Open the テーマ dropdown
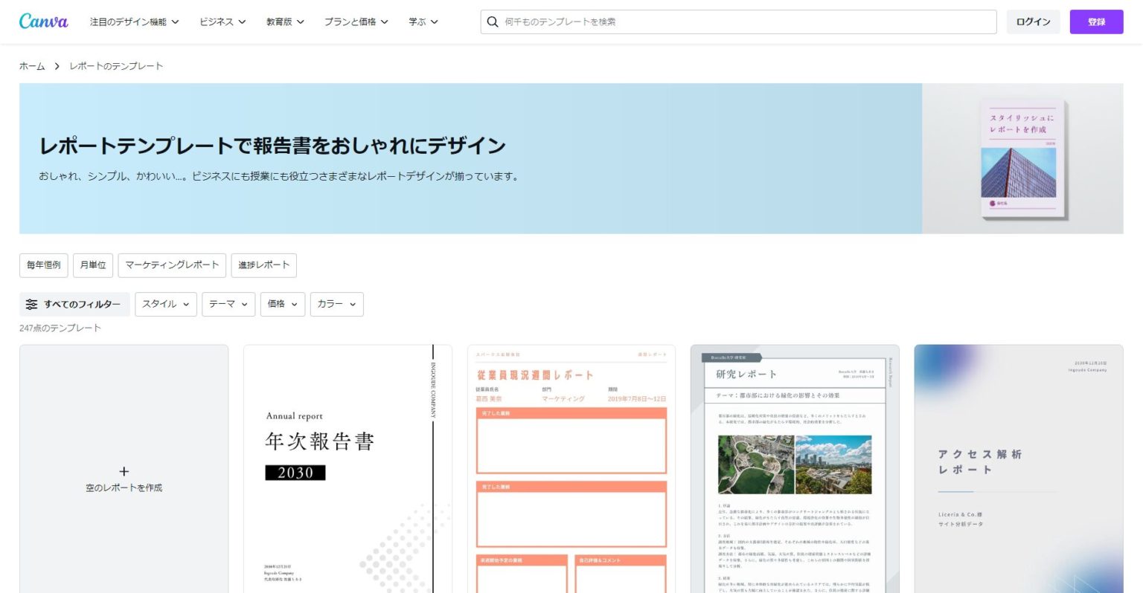This screenshot has width=1143, height=593. point(228,304)
